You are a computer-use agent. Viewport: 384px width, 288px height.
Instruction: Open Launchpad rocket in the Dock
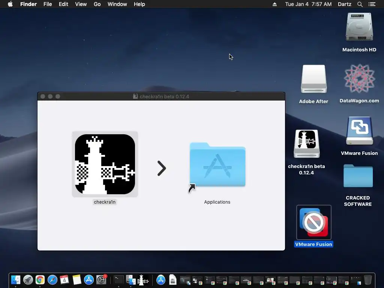(28, 280)
